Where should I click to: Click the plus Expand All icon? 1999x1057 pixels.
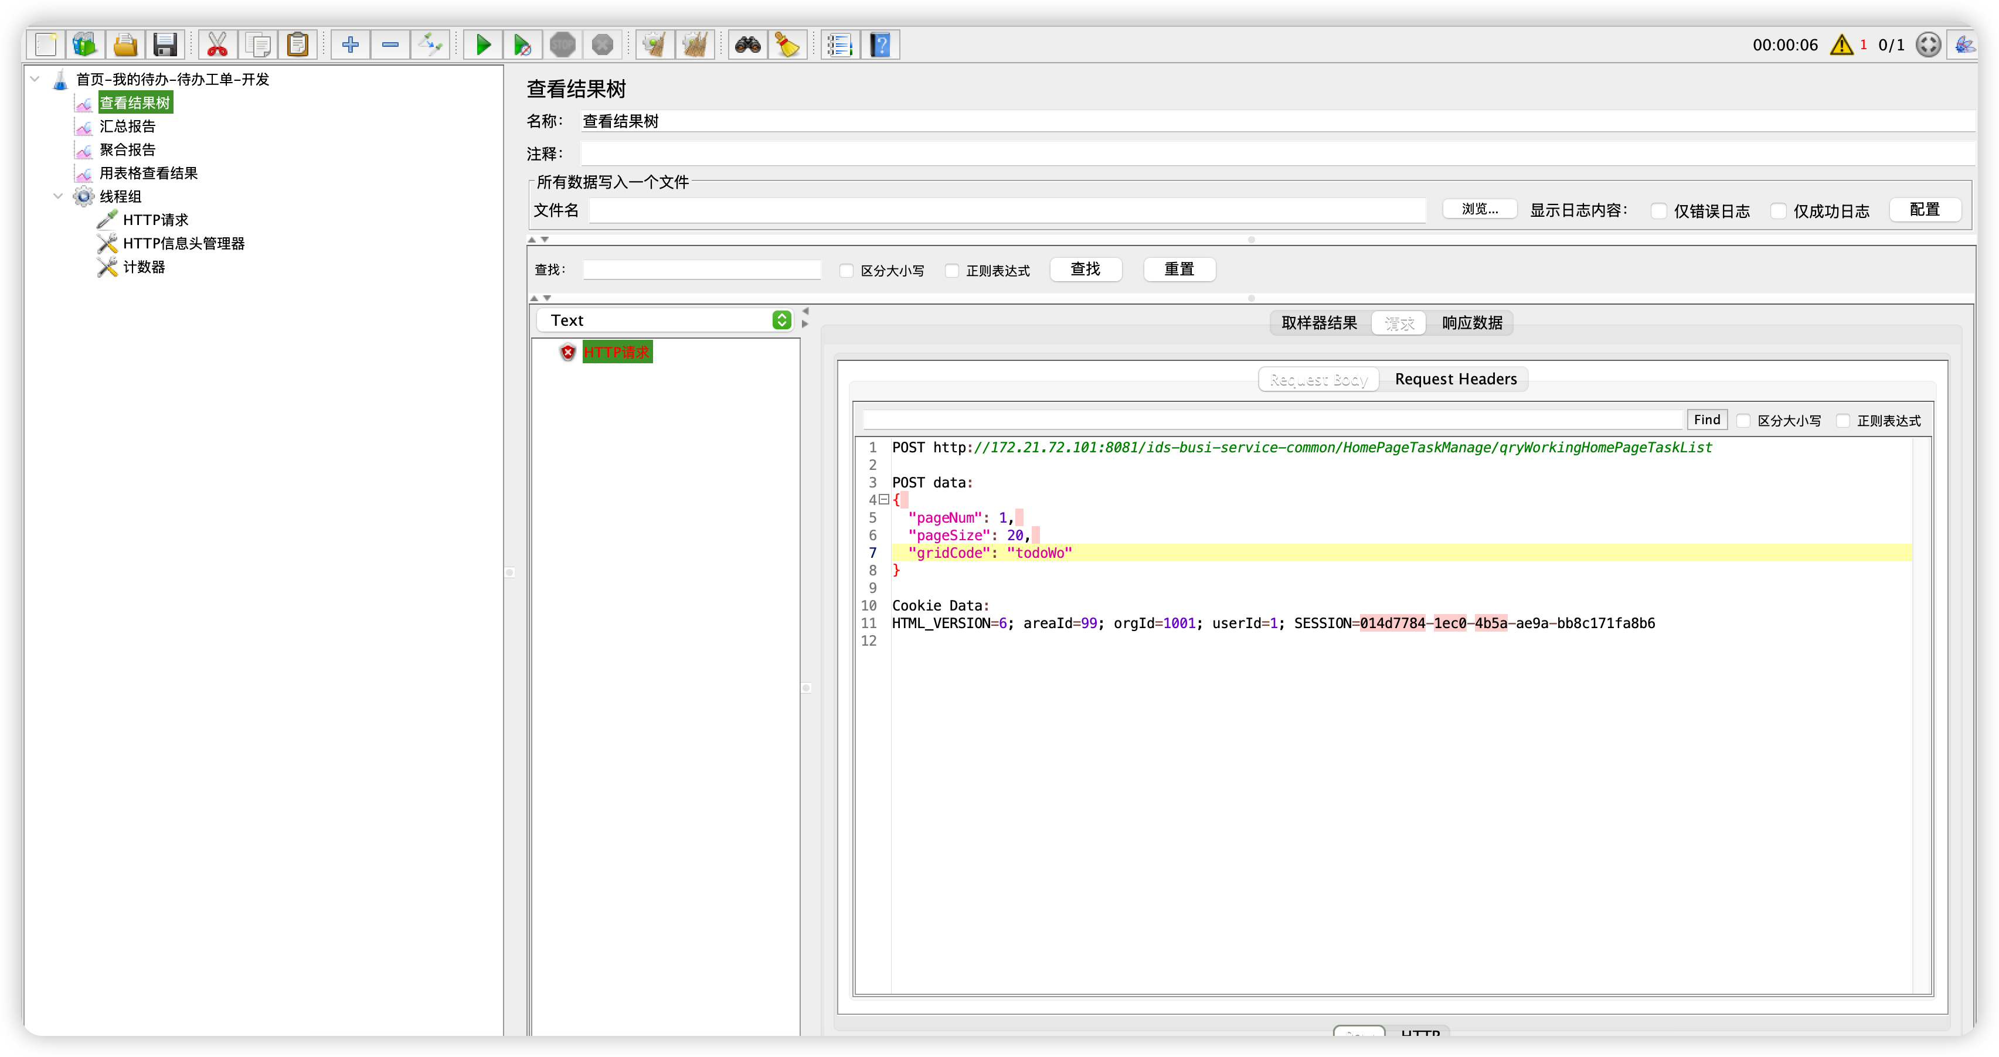tap(350, 45)
